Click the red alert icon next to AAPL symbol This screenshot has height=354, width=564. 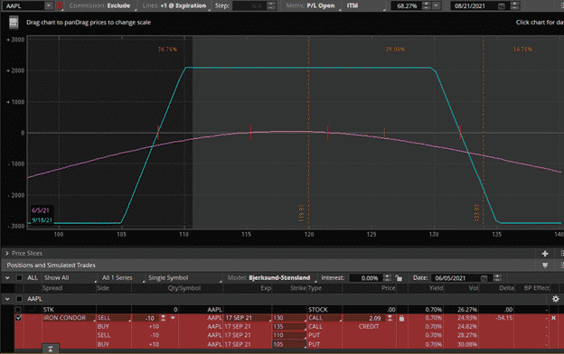tap(60, 5)
